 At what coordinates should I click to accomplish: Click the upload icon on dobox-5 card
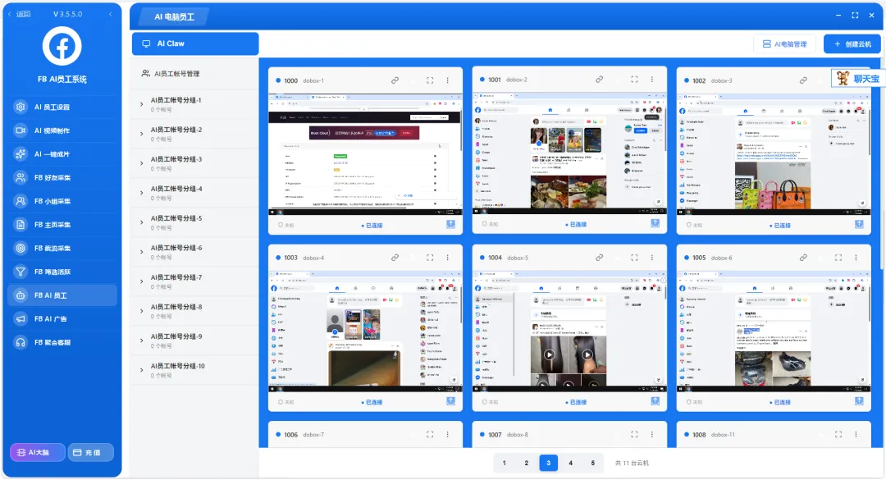point(655,401)
